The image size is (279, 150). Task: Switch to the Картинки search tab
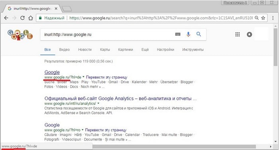126,50
